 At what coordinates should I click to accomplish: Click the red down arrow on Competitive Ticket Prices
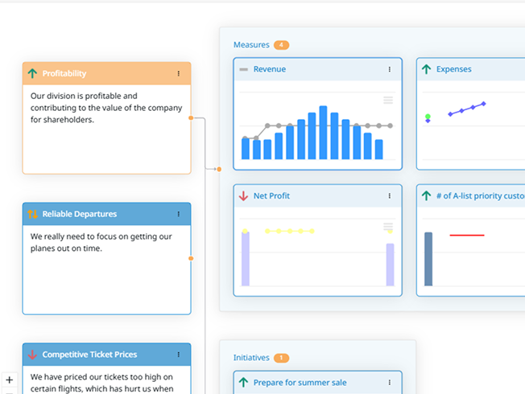(x=32, y=355)
